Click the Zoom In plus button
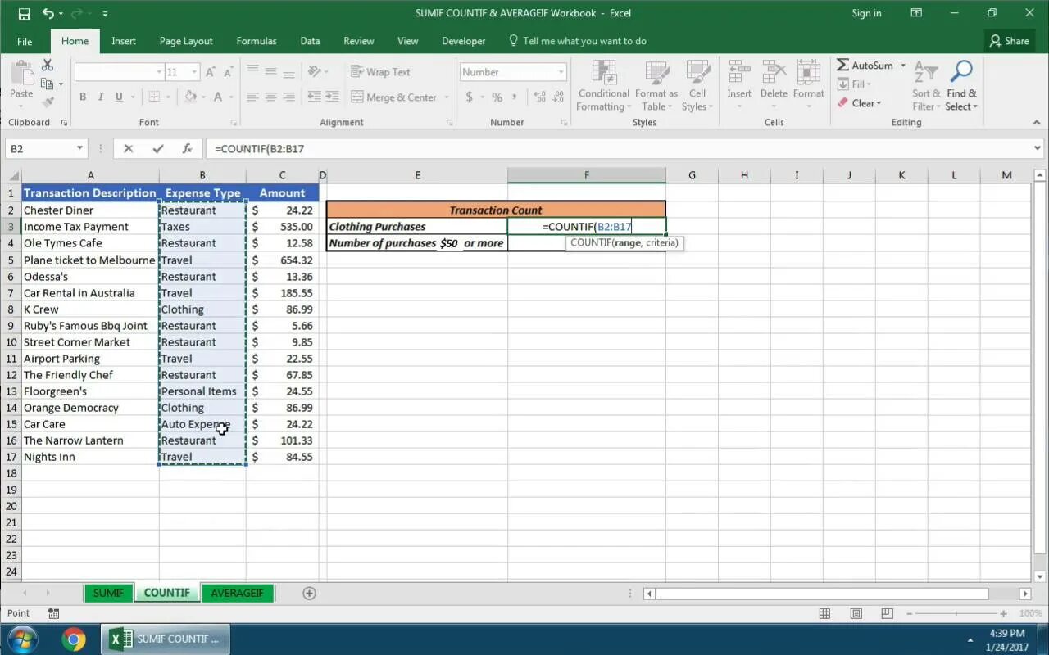The width and height of the screenshot is (1049, 655). [1003, 613]
